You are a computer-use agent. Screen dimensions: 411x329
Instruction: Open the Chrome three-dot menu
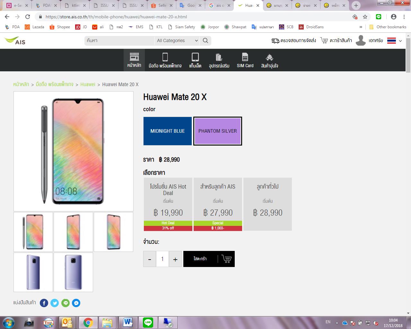point(404,17)
